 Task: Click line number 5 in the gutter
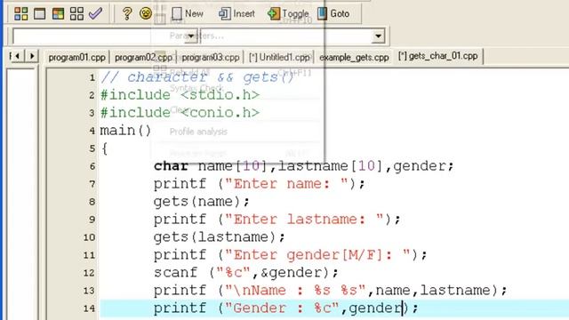coord(92,148)
